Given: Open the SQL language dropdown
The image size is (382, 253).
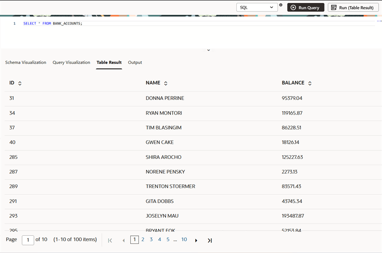Looking at the screenshot, I should click(257, 7).
